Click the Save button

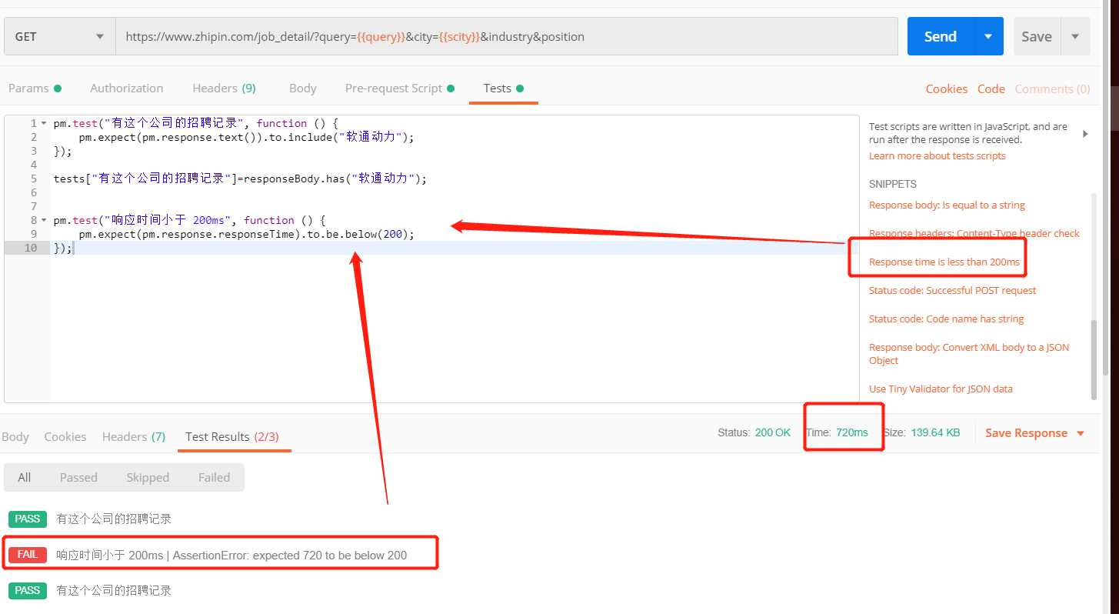click(1037, 36)
